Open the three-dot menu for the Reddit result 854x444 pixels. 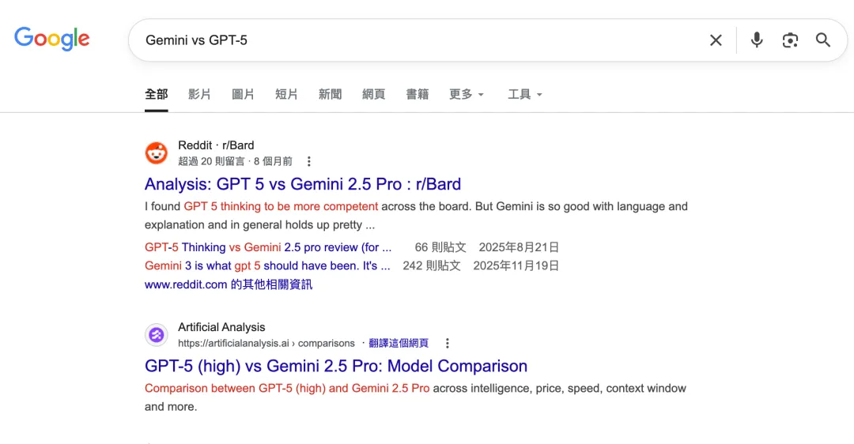(309, 162)
